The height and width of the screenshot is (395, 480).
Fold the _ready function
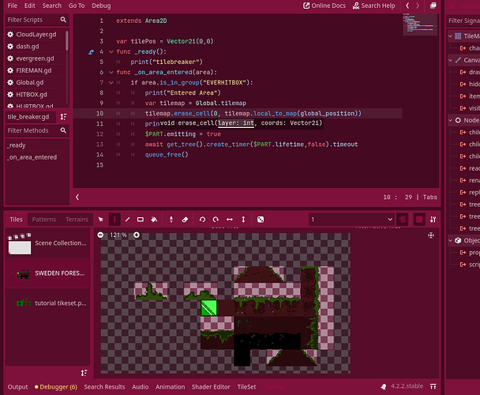pyautogui.click(x=111, y=52)
